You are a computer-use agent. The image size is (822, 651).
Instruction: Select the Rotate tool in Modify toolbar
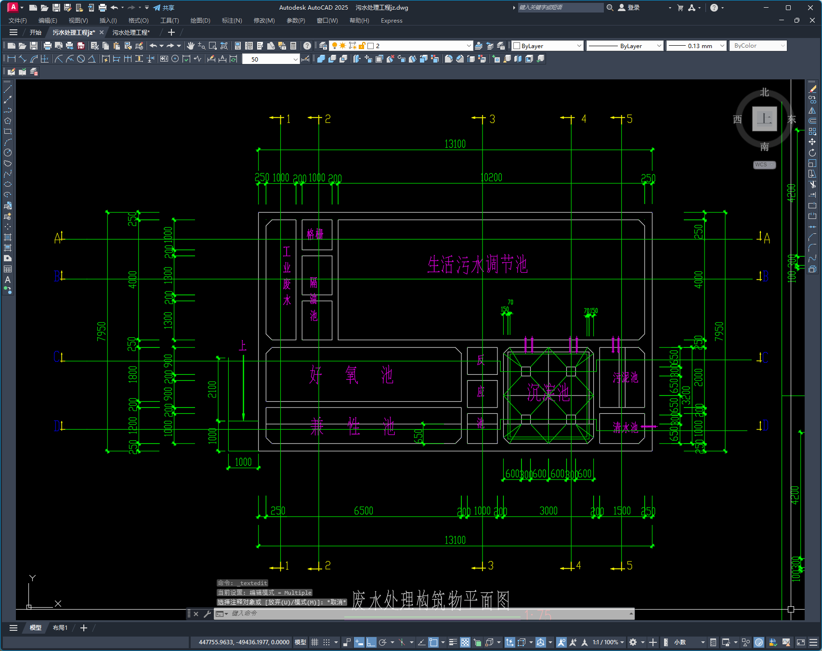(812, 153)
